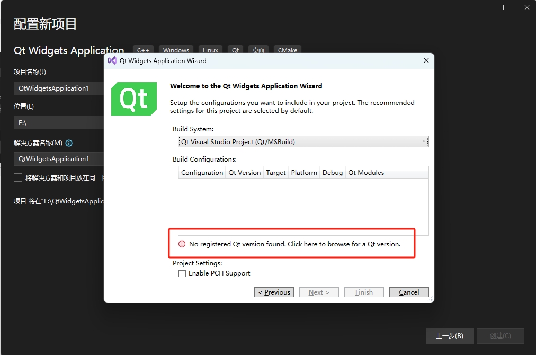
Task: Enable PCH Support checkbox
Action: click(182, 273)
